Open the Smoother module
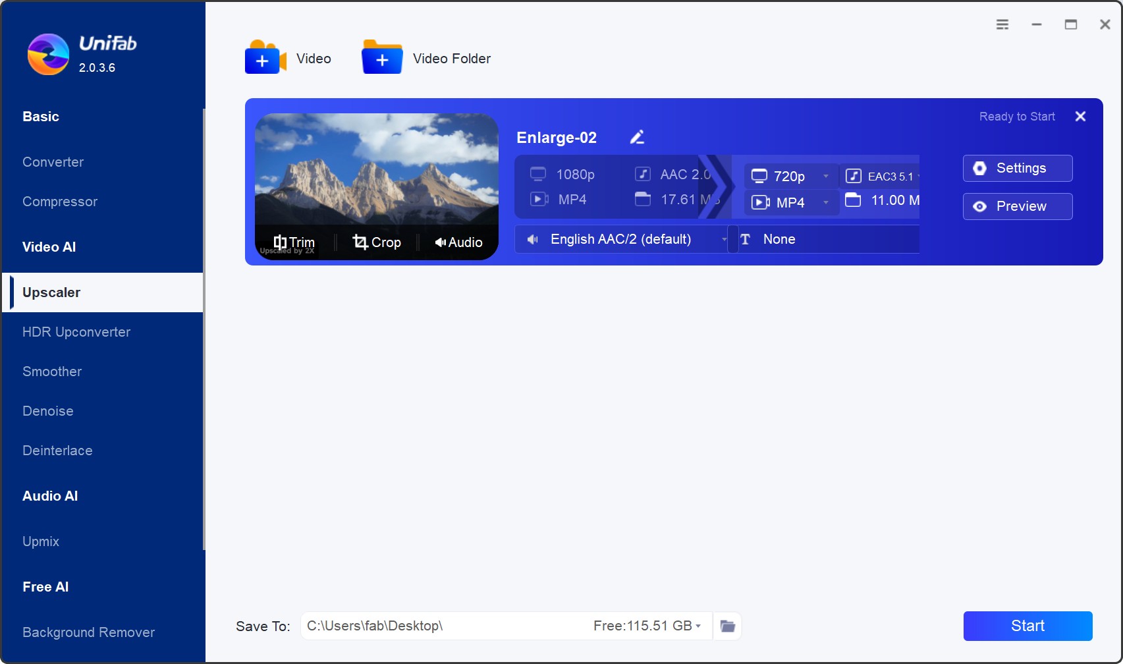 pyautogui.click(x=103, y=372)
